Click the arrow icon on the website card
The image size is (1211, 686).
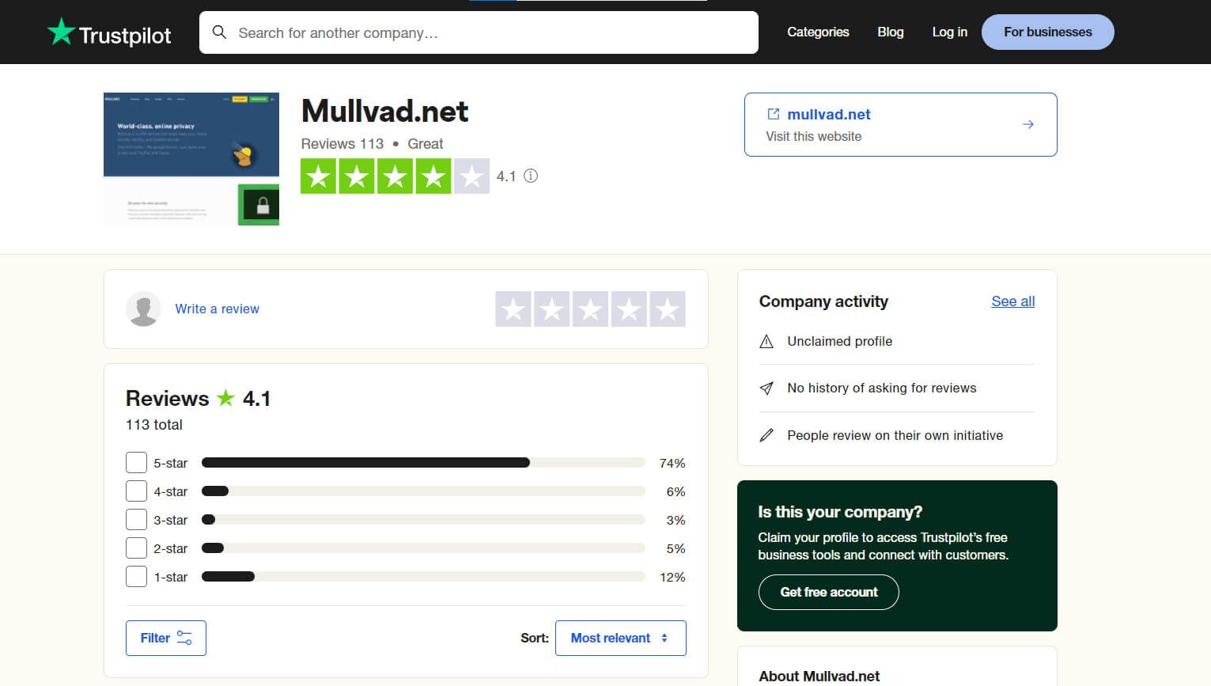point(1028,124)
